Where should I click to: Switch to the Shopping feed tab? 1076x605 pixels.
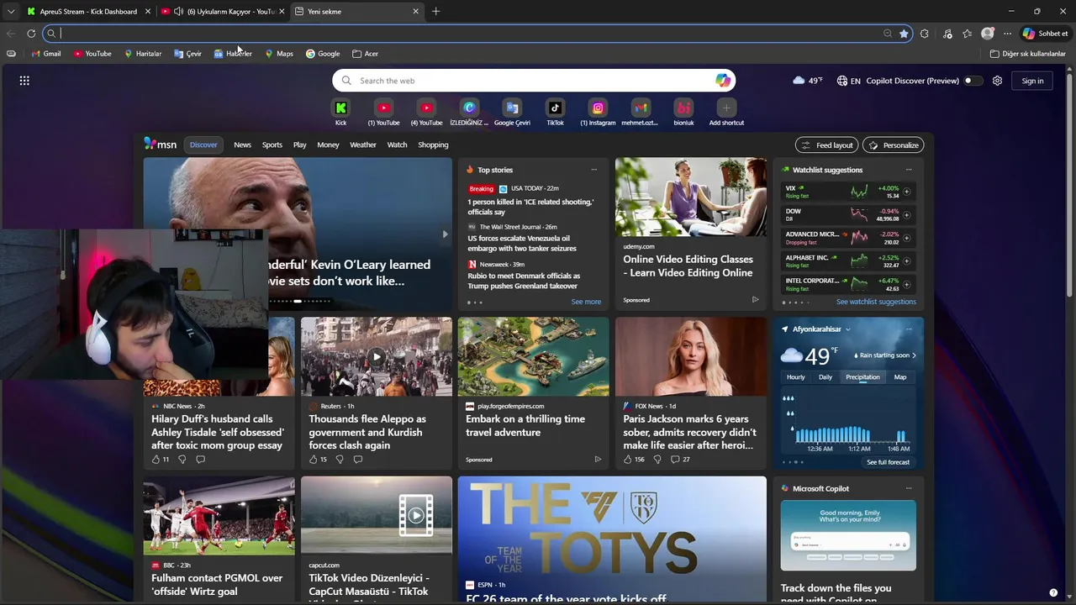[x=433, y=145]
